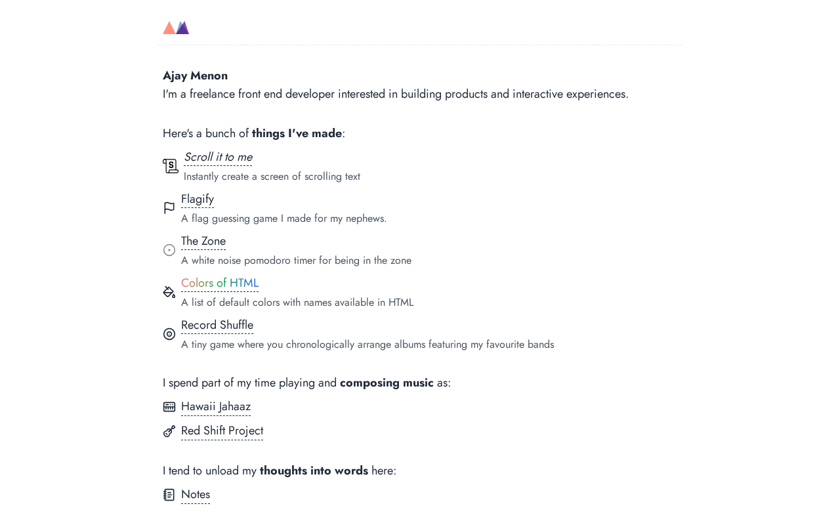Open the Hawaii Jahaaz music link
This screenshot has height=525, width=840.
coord(216,407)
